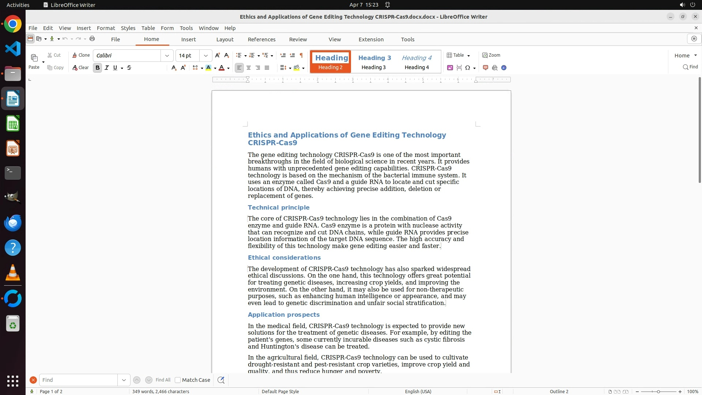This screenshot has height=395, width=702.
Task: Open the Styles menu
Action: point(128,28)
